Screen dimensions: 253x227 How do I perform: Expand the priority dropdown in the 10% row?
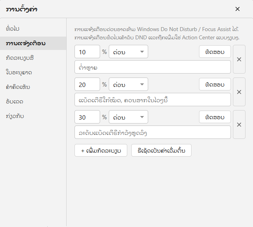point(128,52)
